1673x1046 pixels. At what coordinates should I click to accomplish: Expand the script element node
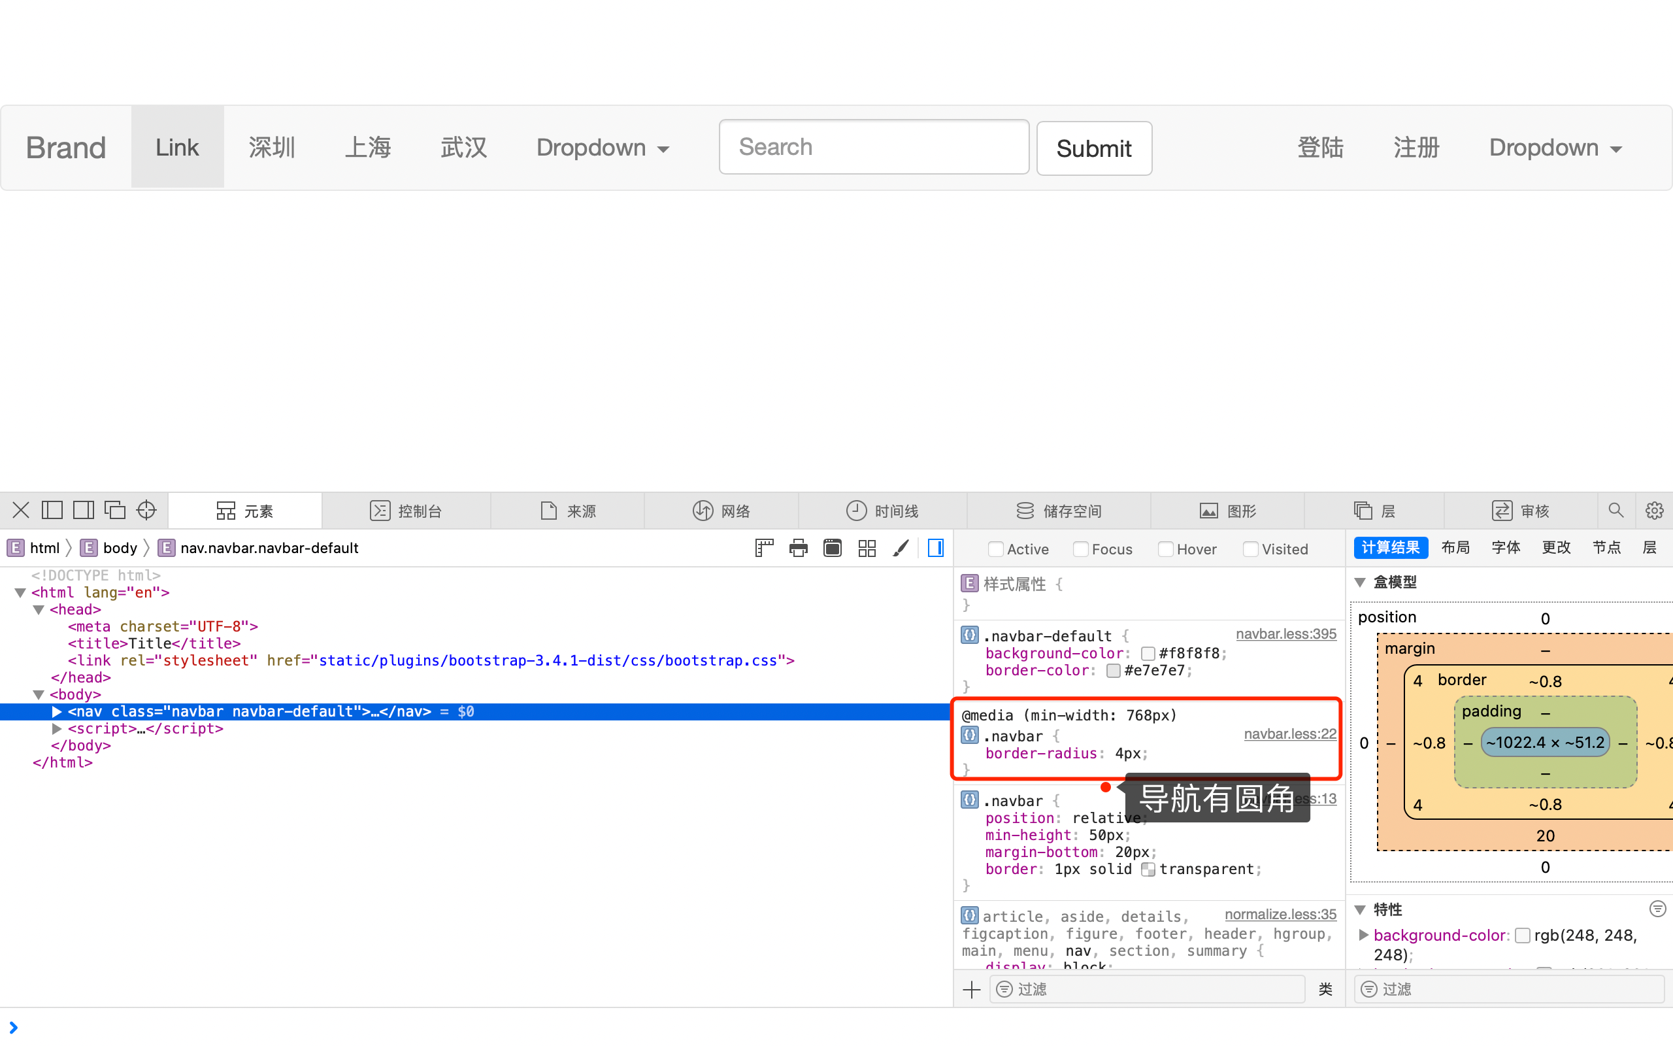(x=57, y=728)
